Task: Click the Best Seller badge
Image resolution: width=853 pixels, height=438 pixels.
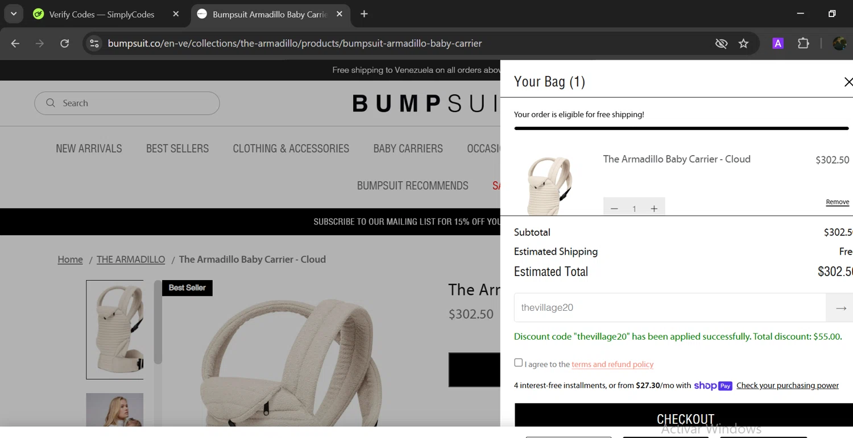Action: [x=187, y=287]
